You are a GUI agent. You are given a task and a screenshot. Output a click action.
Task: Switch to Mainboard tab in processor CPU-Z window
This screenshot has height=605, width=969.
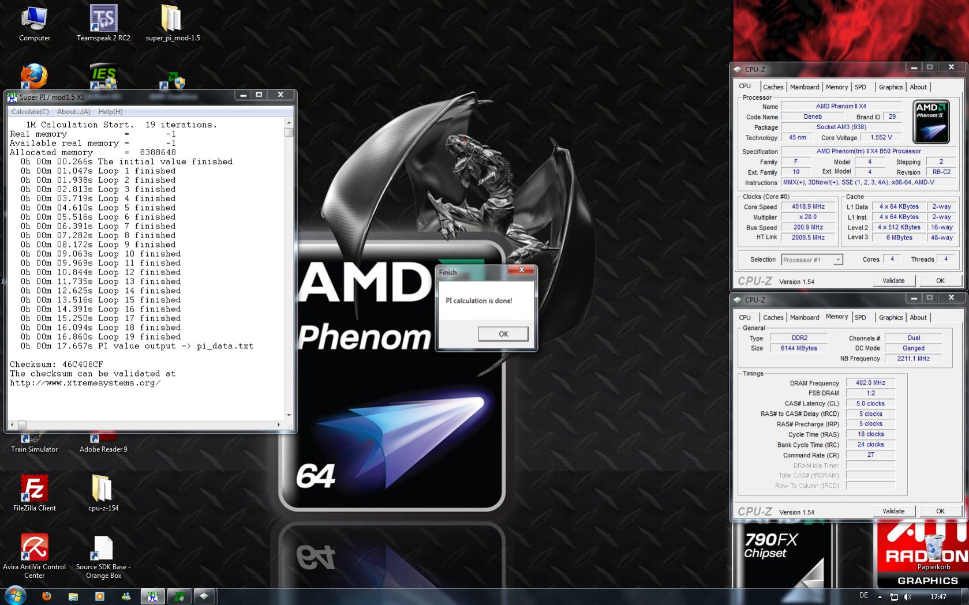click(805, 87)
